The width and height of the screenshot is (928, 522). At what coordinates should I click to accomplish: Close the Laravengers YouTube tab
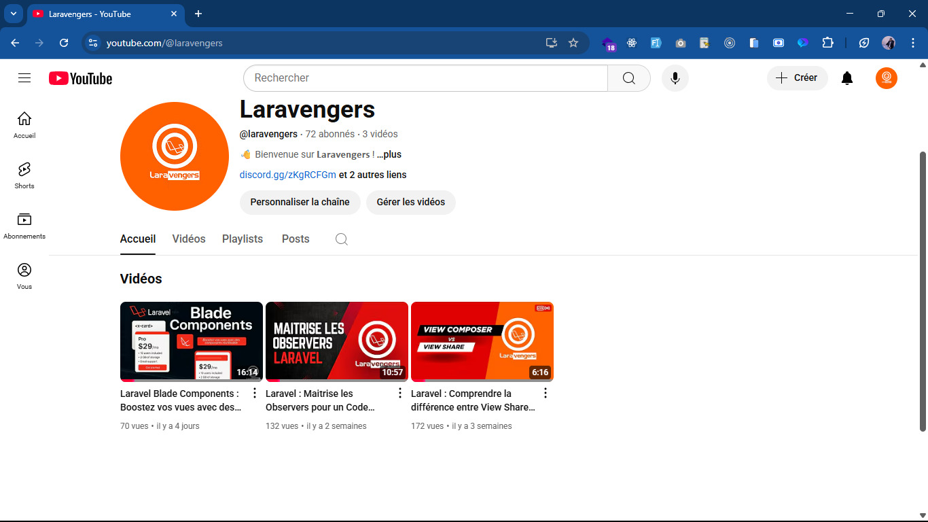click(174, 14)
